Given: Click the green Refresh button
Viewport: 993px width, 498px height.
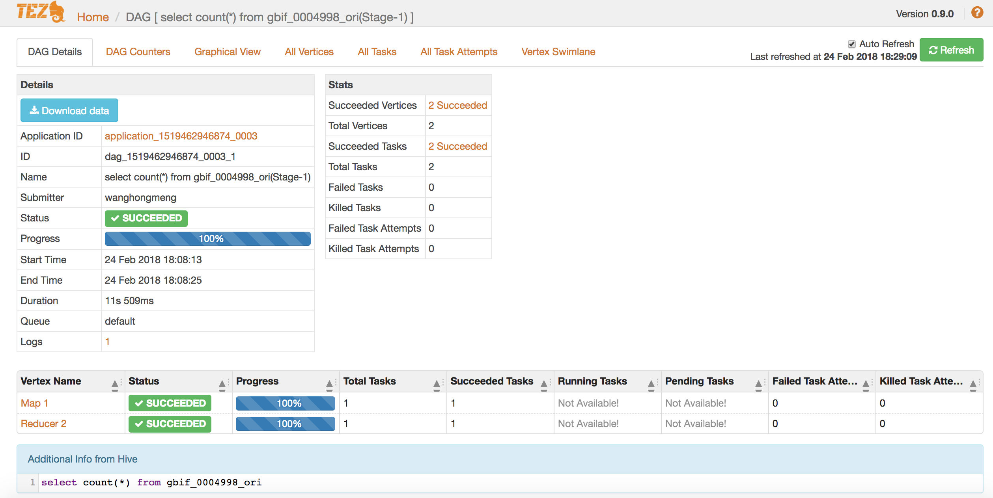Looking at the screenshot, I should pos(951,50).
